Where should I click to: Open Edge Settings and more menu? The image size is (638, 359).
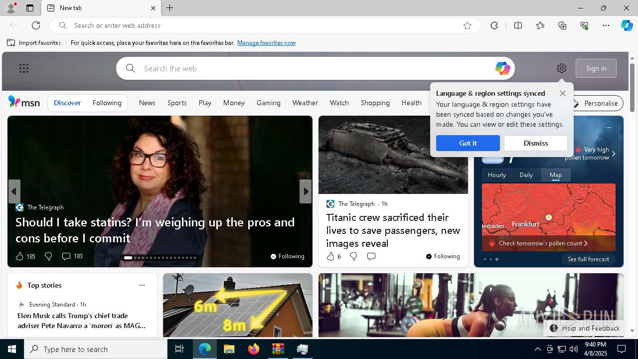tap(606, 25)
